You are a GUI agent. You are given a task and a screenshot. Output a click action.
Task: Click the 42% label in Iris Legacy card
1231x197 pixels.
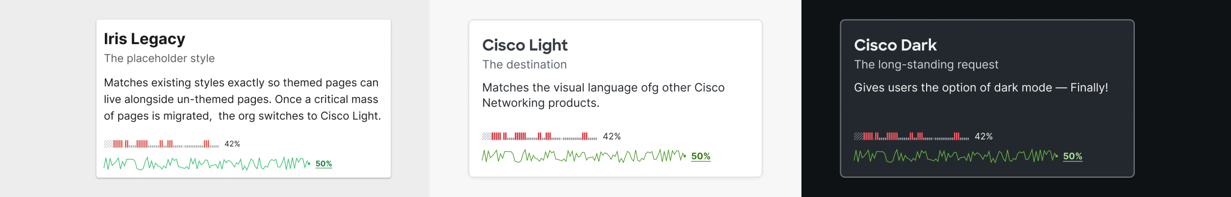[232, 144]
